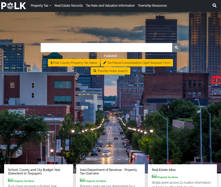Go to Tax Rate and Valuation Information
221x187 pixels.
[110, 6]
